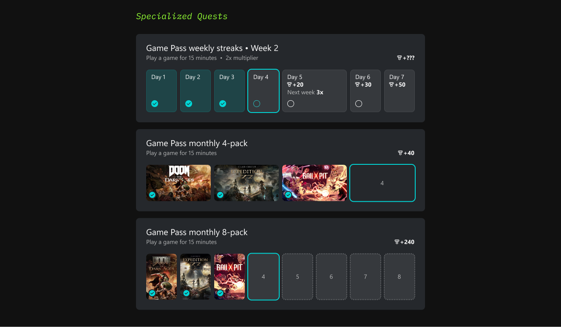Select empty slot 4 in monthly 4-pack
The image size is (561, 327).
382,183
